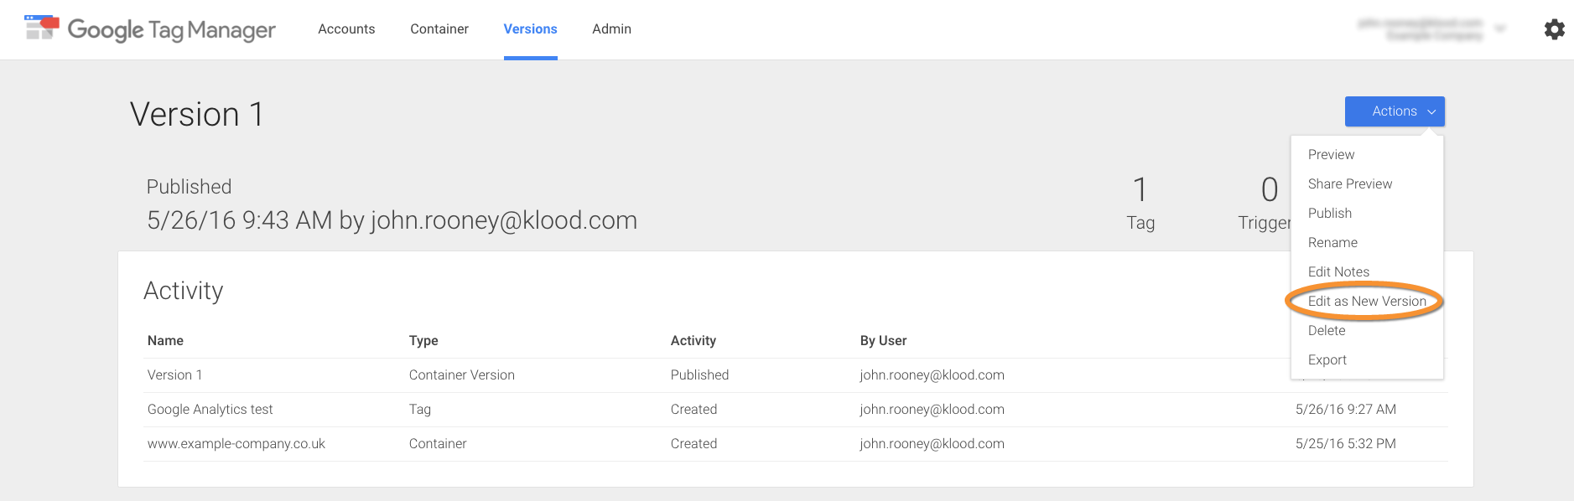This screenshot has width=1574, height=501.
Task: Open the user account dropdown arrow
Action: click(1500, 28)
